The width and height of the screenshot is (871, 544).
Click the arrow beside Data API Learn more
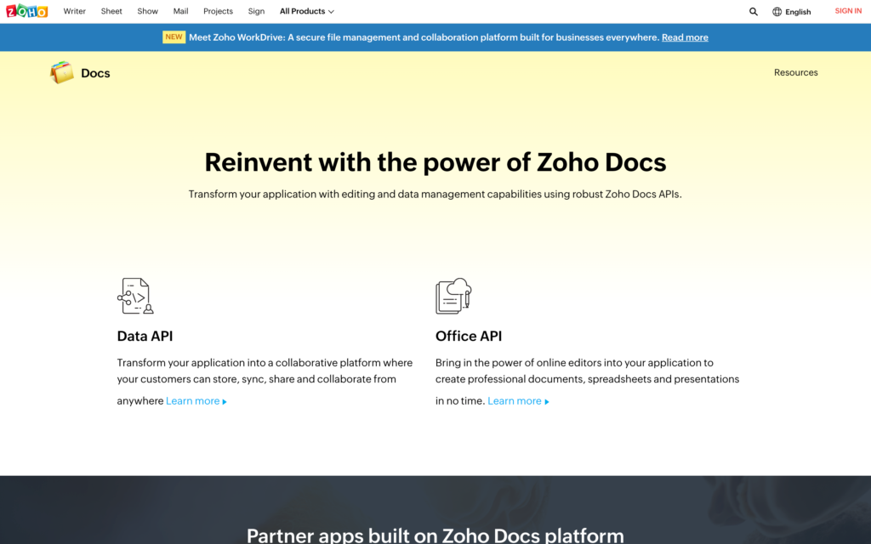[222, 400]
